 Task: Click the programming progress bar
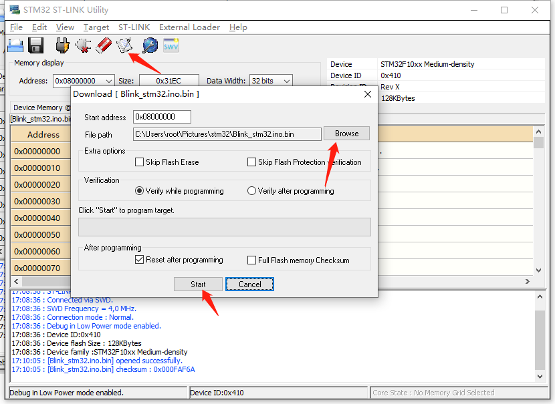click(225, 227)
